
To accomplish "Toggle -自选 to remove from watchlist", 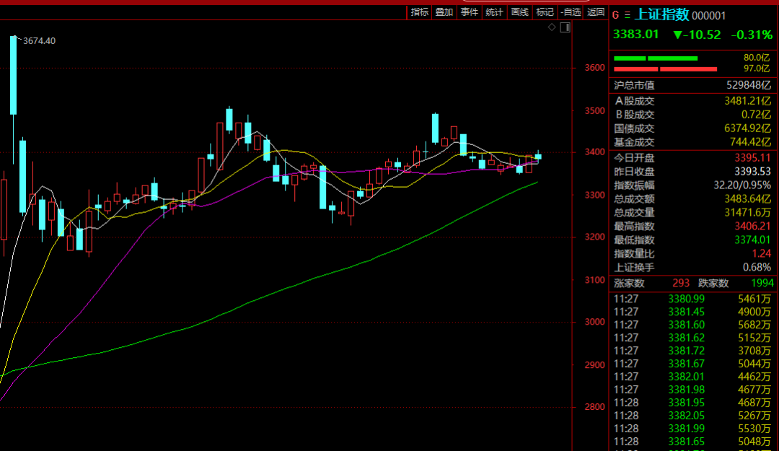I will pos(571,12).
